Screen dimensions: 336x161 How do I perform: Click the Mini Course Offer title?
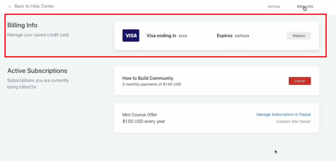pyautogui.click(x=140, y=115)
